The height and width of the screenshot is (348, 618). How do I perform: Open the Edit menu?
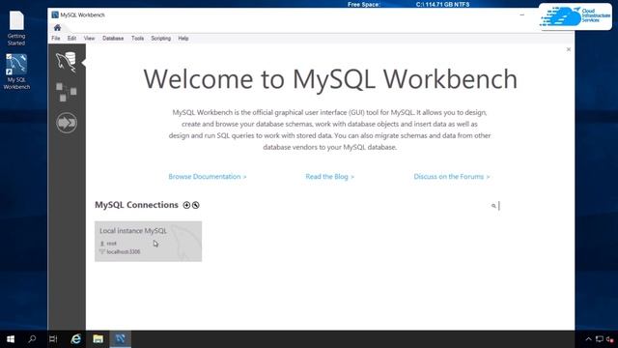(x=71, y=39)
